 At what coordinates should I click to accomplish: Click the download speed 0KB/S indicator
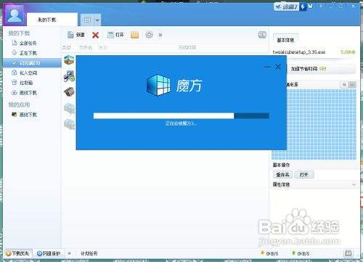pos(269,253)
